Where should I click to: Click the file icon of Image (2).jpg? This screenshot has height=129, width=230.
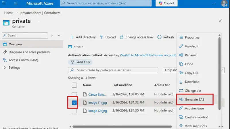coord(85,111)
